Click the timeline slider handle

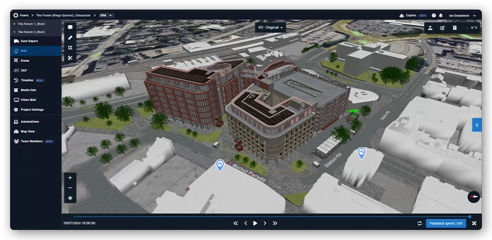pyautogui.click(x=470, y=216)
